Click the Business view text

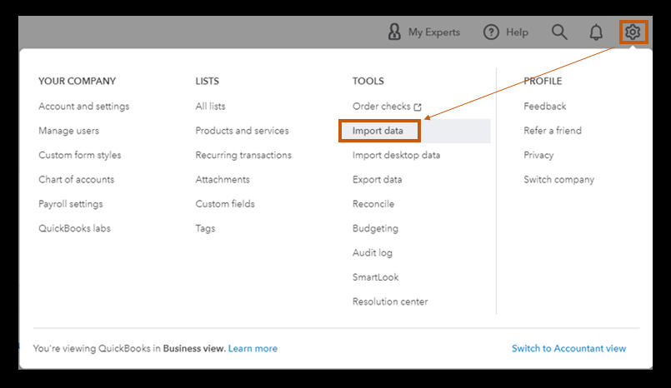pos(194,348)
